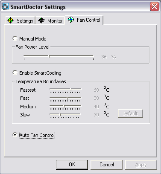Click the Apply button

tap(141, 165)
